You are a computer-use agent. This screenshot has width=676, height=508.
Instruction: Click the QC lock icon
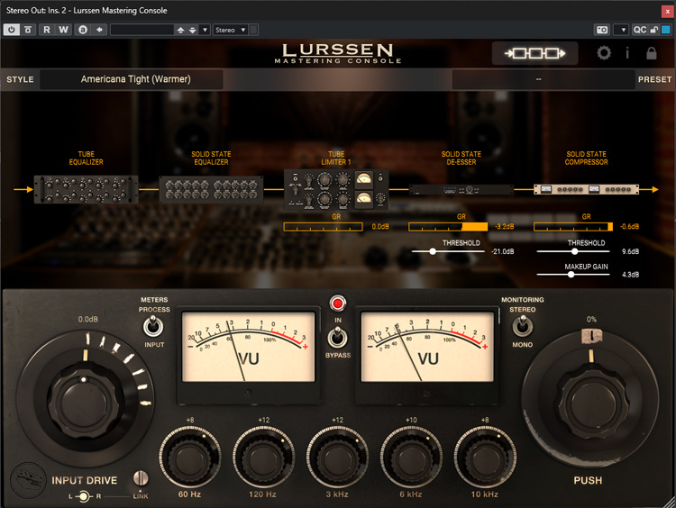(654, 30)
